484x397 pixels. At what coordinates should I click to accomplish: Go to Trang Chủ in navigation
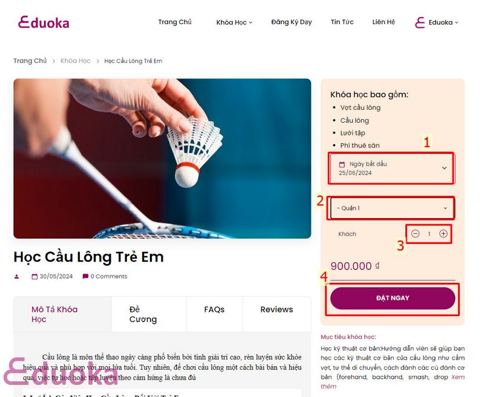175,22
